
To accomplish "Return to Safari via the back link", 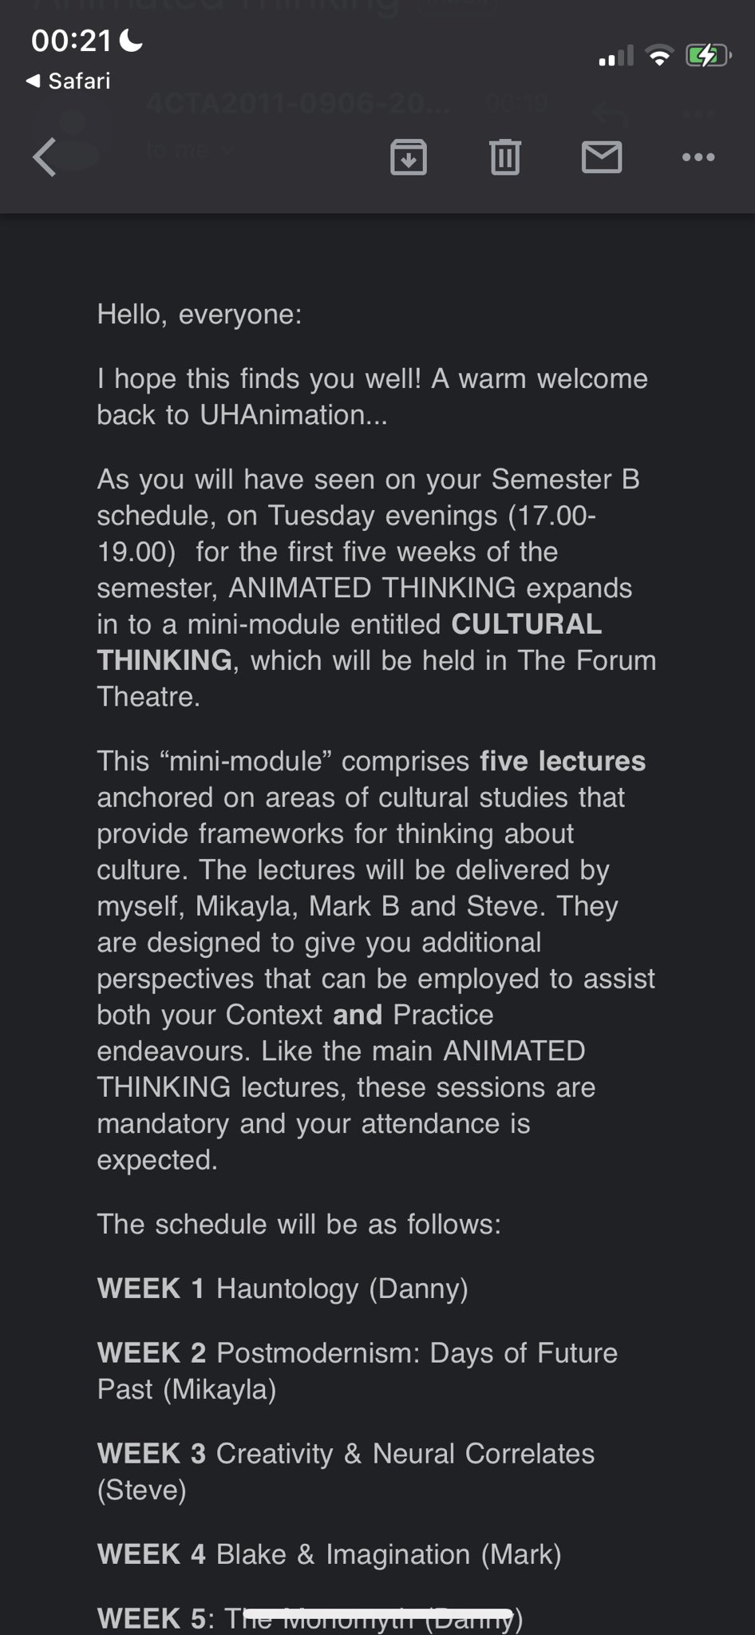I will coord(69,81).
